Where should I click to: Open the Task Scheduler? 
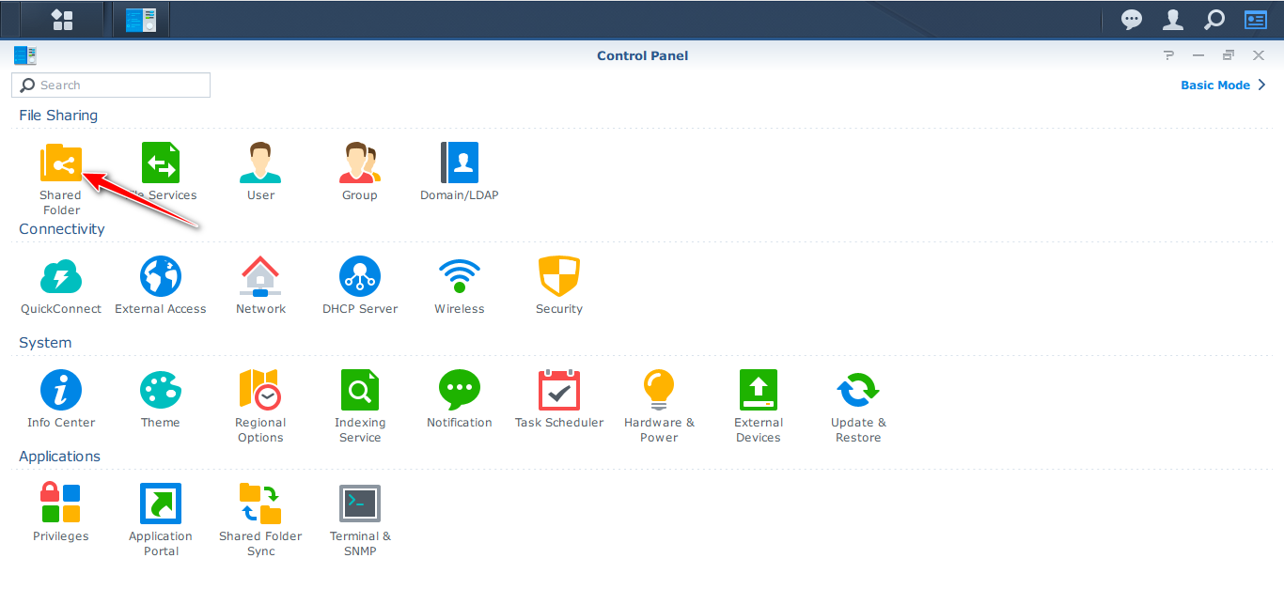[559, 391]
